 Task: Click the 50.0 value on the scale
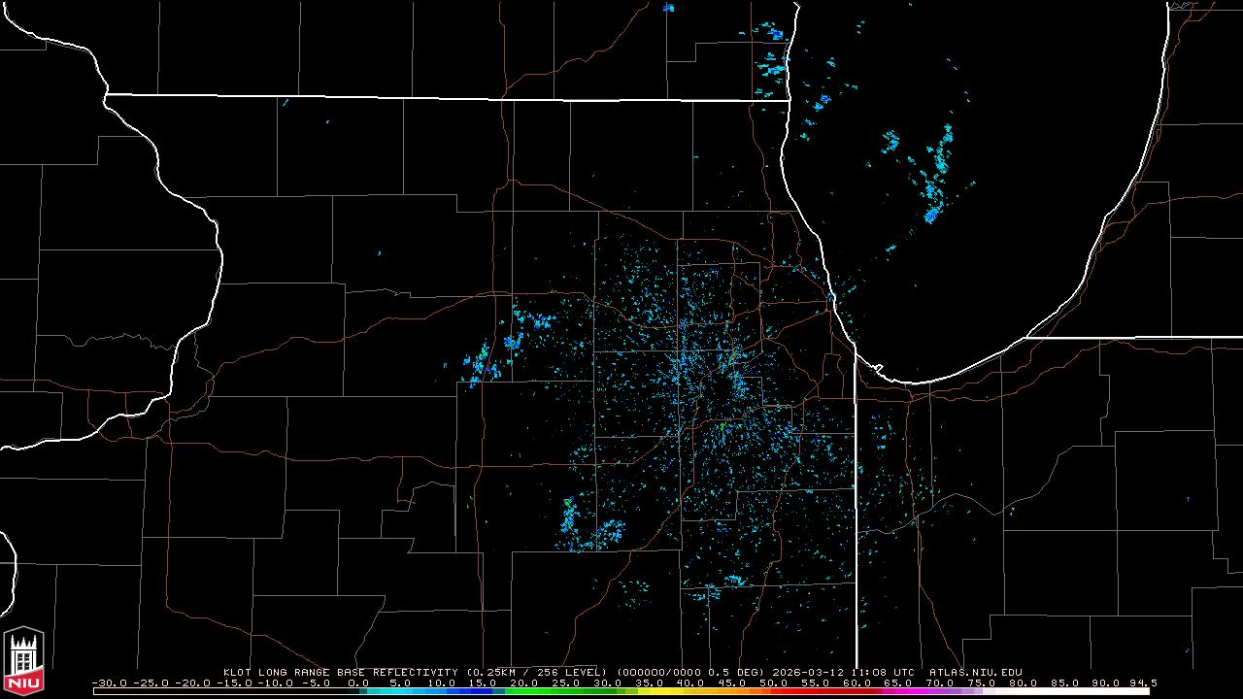[773, 682]
